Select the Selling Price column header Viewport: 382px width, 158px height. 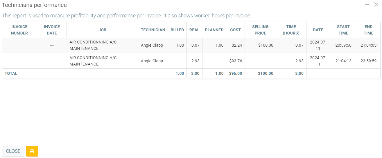[260, 30]
